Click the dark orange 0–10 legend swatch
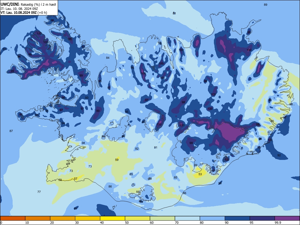 13,218
